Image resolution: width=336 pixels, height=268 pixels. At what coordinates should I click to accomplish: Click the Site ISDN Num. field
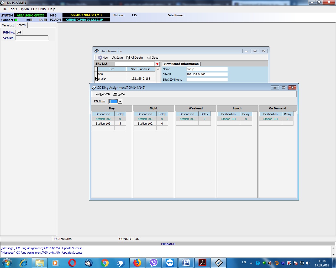(x=207, y=80)
